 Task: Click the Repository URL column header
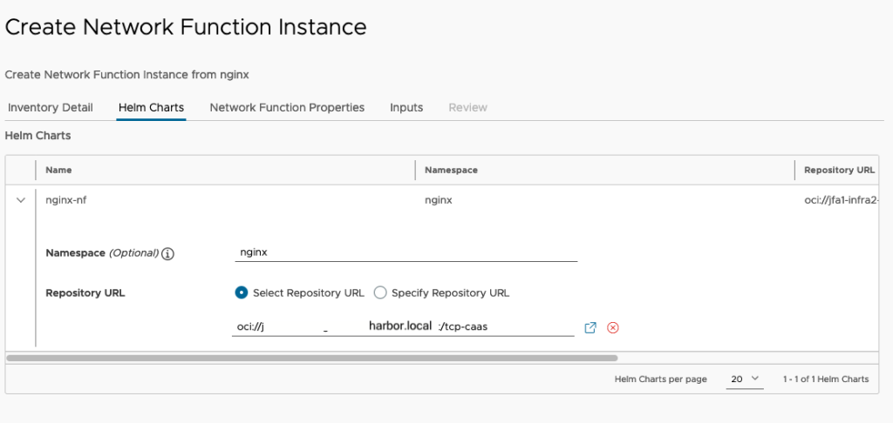click(840, 170)
